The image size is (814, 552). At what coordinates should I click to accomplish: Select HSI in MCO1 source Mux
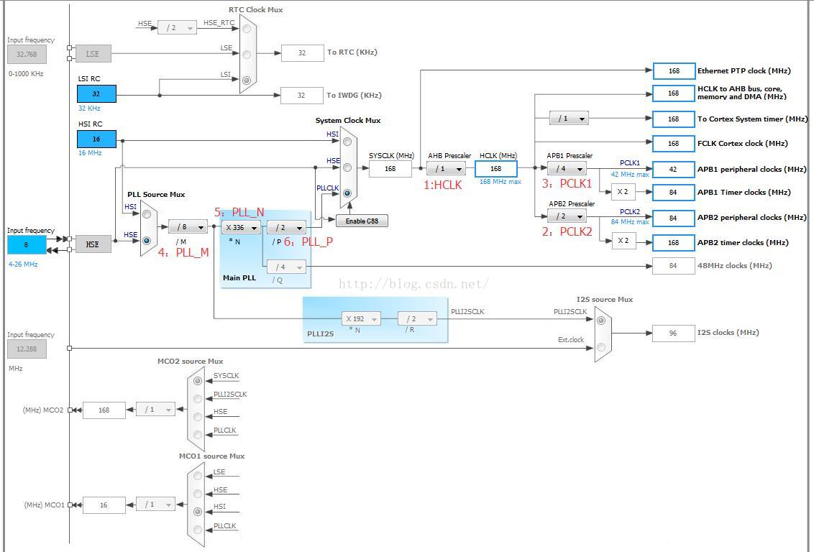click(x=198, y=512)
